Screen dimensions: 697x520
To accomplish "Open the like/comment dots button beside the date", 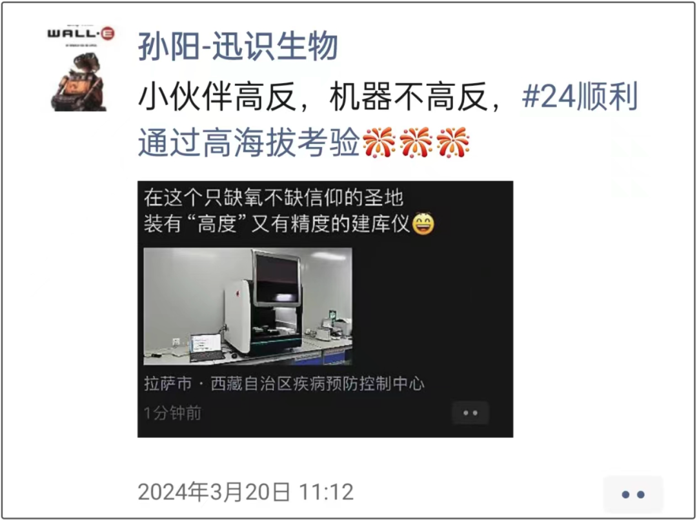I will [633, 494].
